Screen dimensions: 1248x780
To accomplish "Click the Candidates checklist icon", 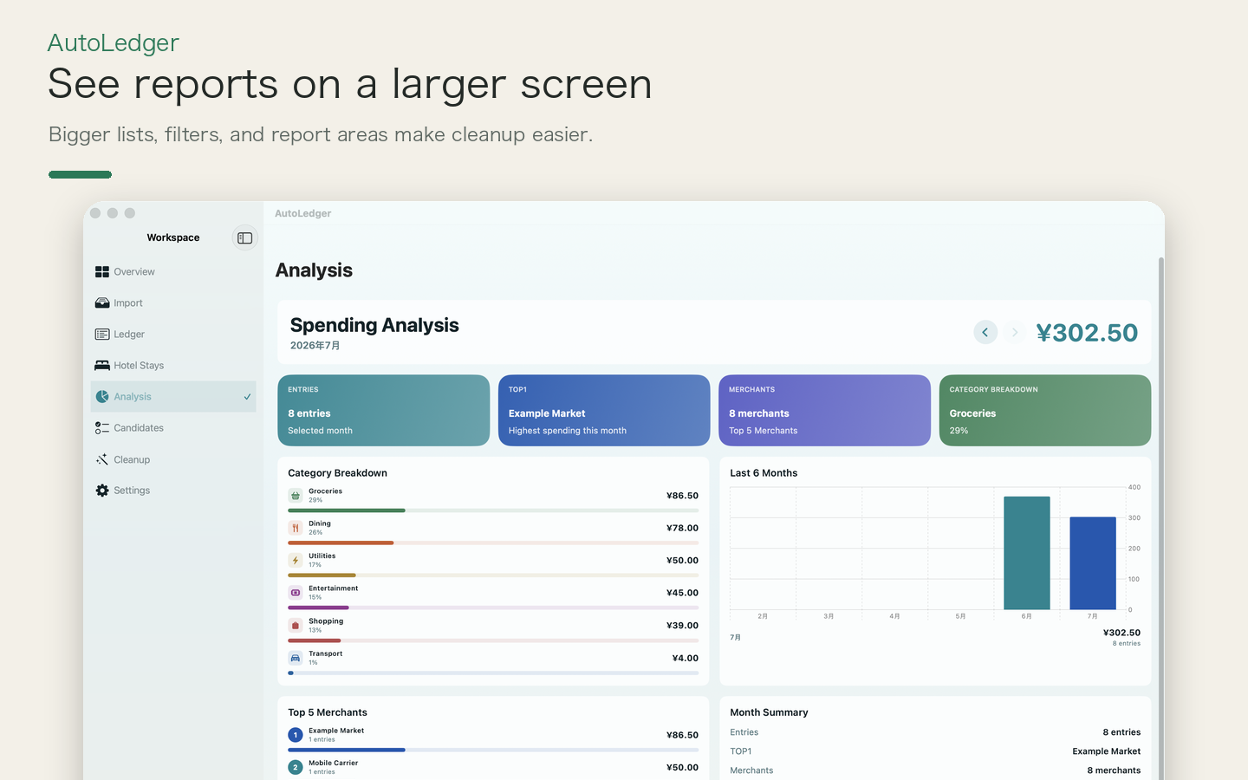I will point(102,427).
